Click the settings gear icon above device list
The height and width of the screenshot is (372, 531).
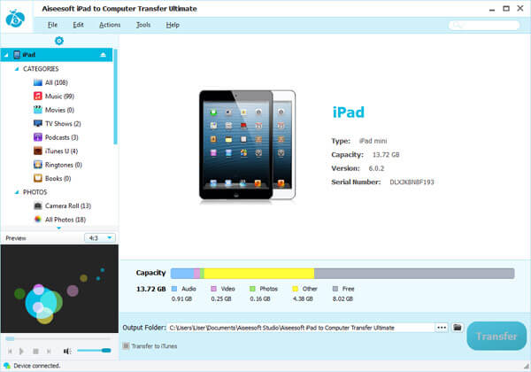[x=59, y=41]
